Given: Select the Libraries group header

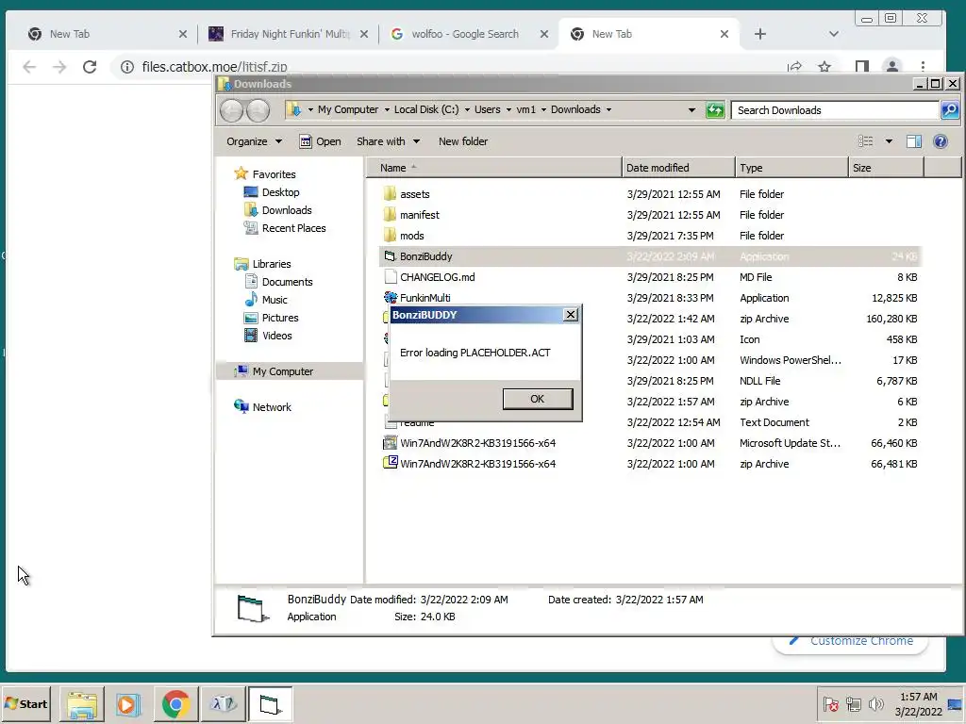Looking at the screenshot, I should point(271,264).
